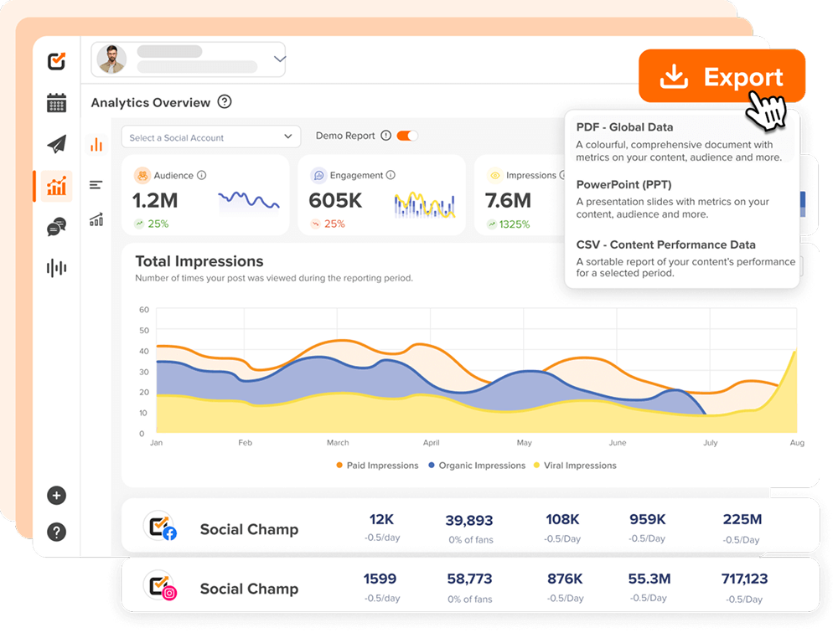The height and width of the screenshot is (633, 838).
Task: Toggle the Viral Impressions legend swatch
Action: click(x=536, y=465)
